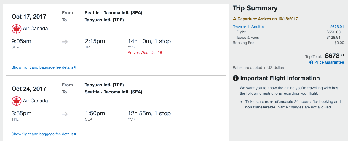Click the red "Arrives Wed, Oct 18" notice

145,53
